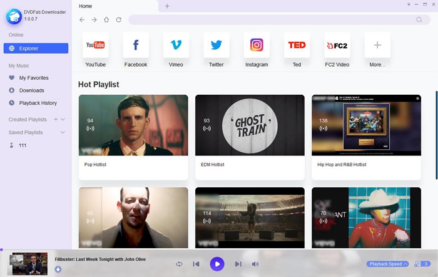Open the playlist with 66 tracks
The width and height of the screenshot is (438, 277).
(133, 218)
